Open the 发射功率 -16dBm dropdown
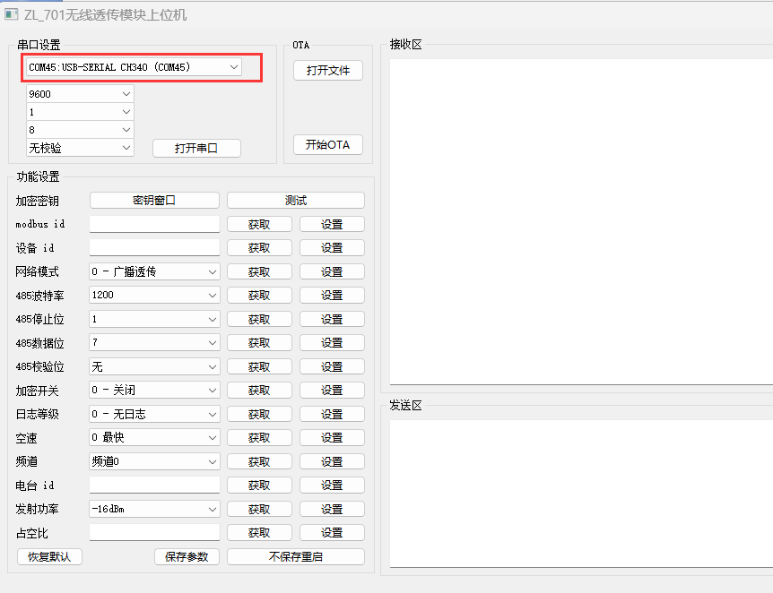This screenshot has height=593, width=773. [154, 509]
